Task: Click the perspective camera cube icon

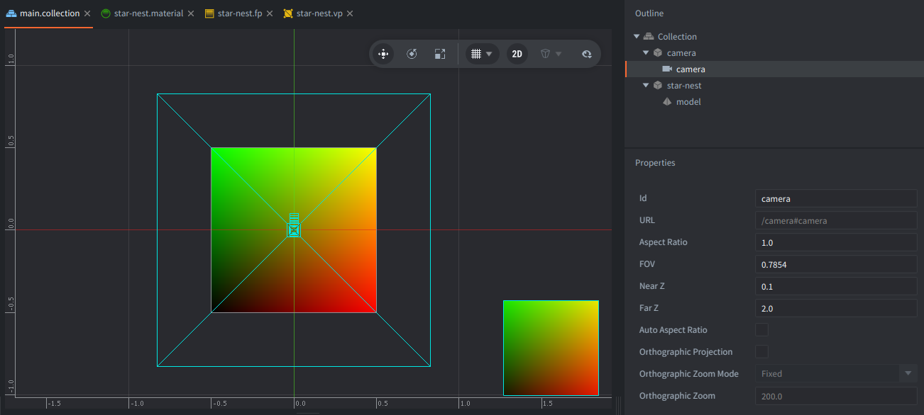Action: pos(545,54)
